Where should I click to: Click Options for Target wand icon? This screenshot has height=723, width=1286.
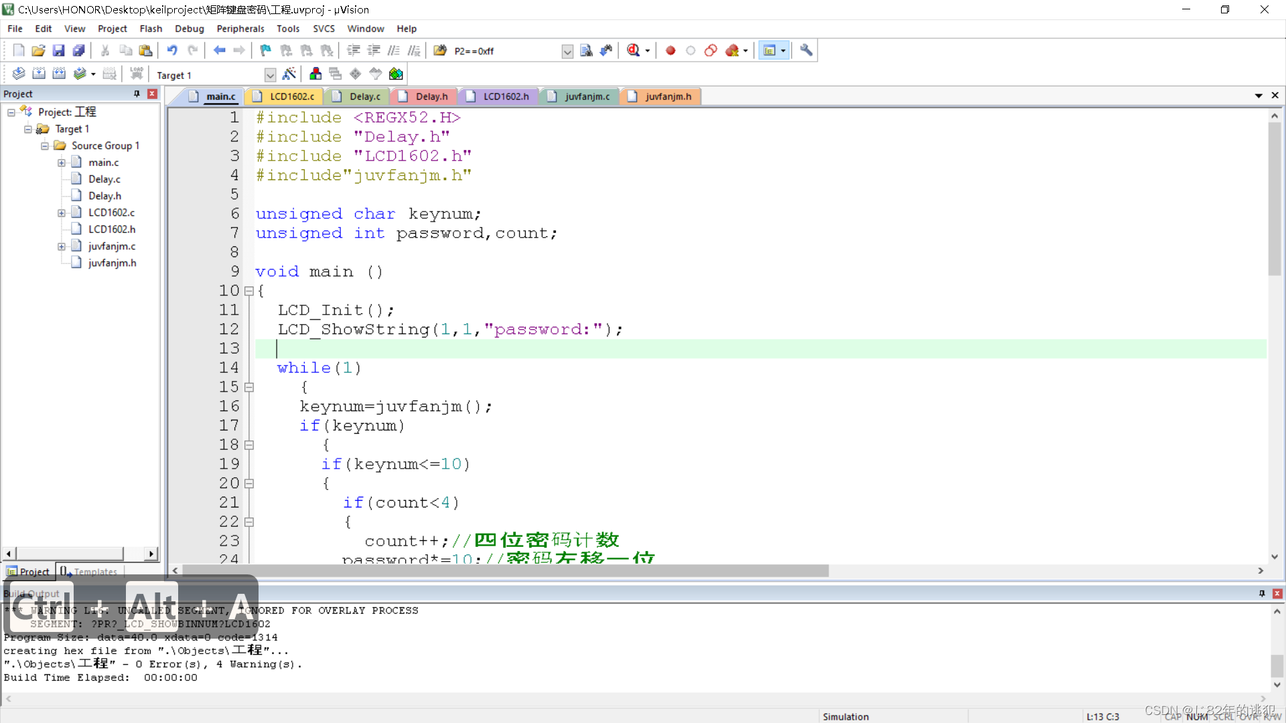click(289, 74)
